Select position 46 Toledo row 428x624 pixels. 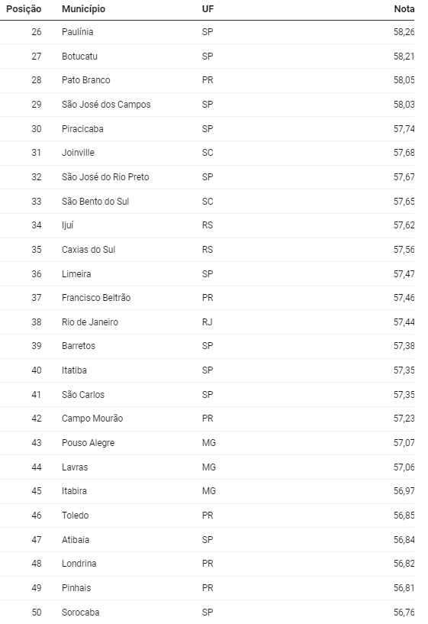coord(207,516)
